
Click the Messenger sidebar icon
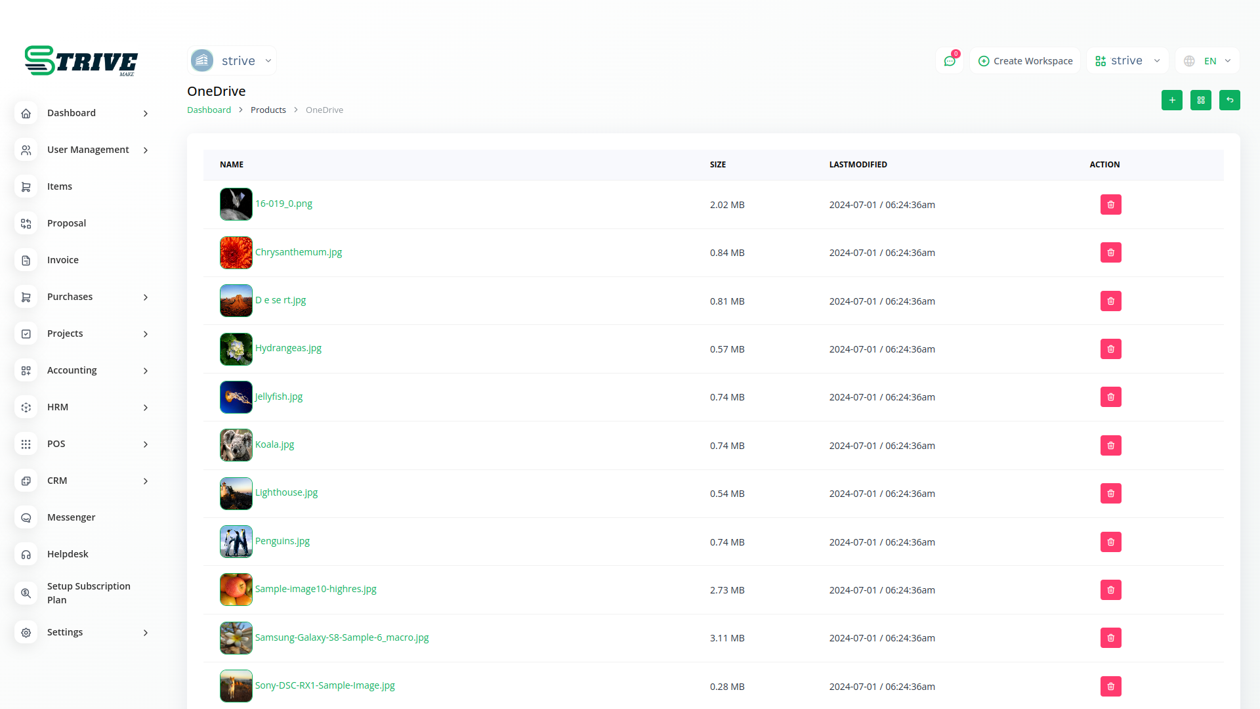26,518
